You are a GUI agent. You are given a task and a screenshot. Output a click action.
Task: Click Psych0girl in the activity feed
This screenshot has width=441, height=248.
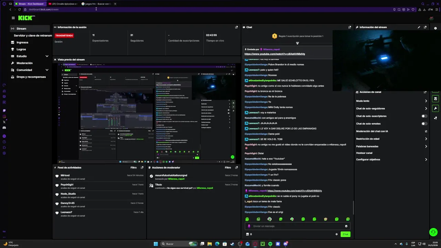(x=67, y=185)
